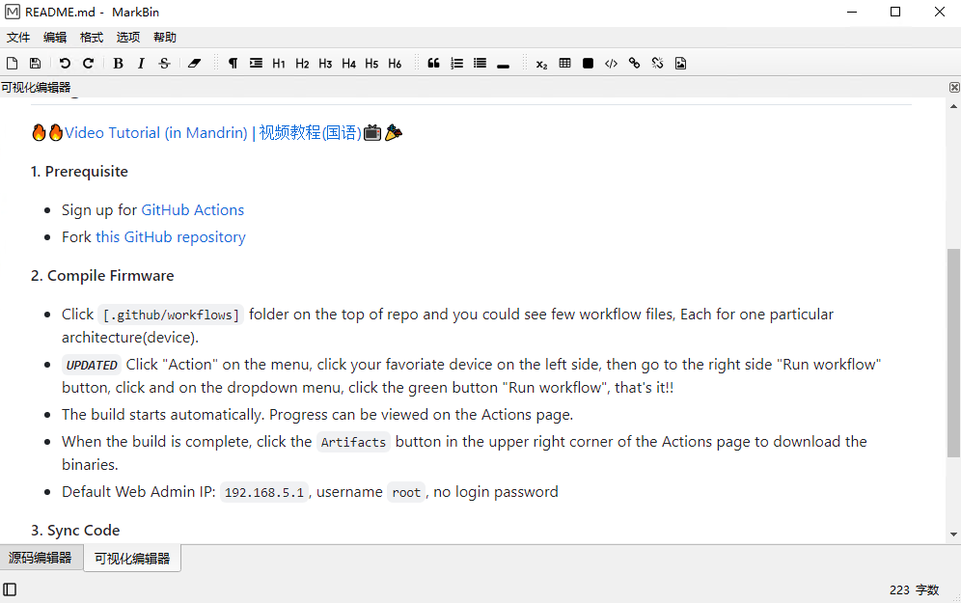Click the root username code text
961x603 pixels.
coord(406,493)
